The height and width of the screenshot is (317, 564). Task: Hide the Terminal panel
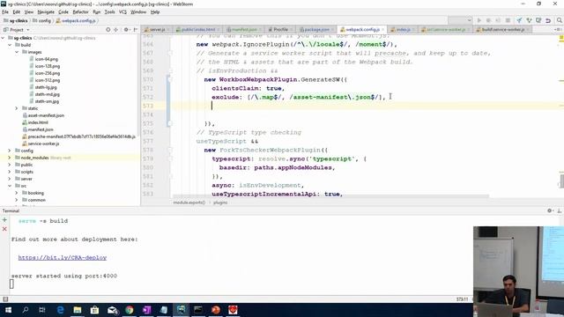[559, 210]
